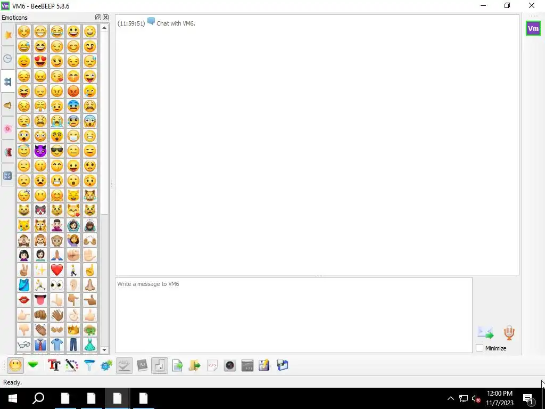Click the camera screenshot icon
This screenshot has height=409, width=545.
click(230, 365)
